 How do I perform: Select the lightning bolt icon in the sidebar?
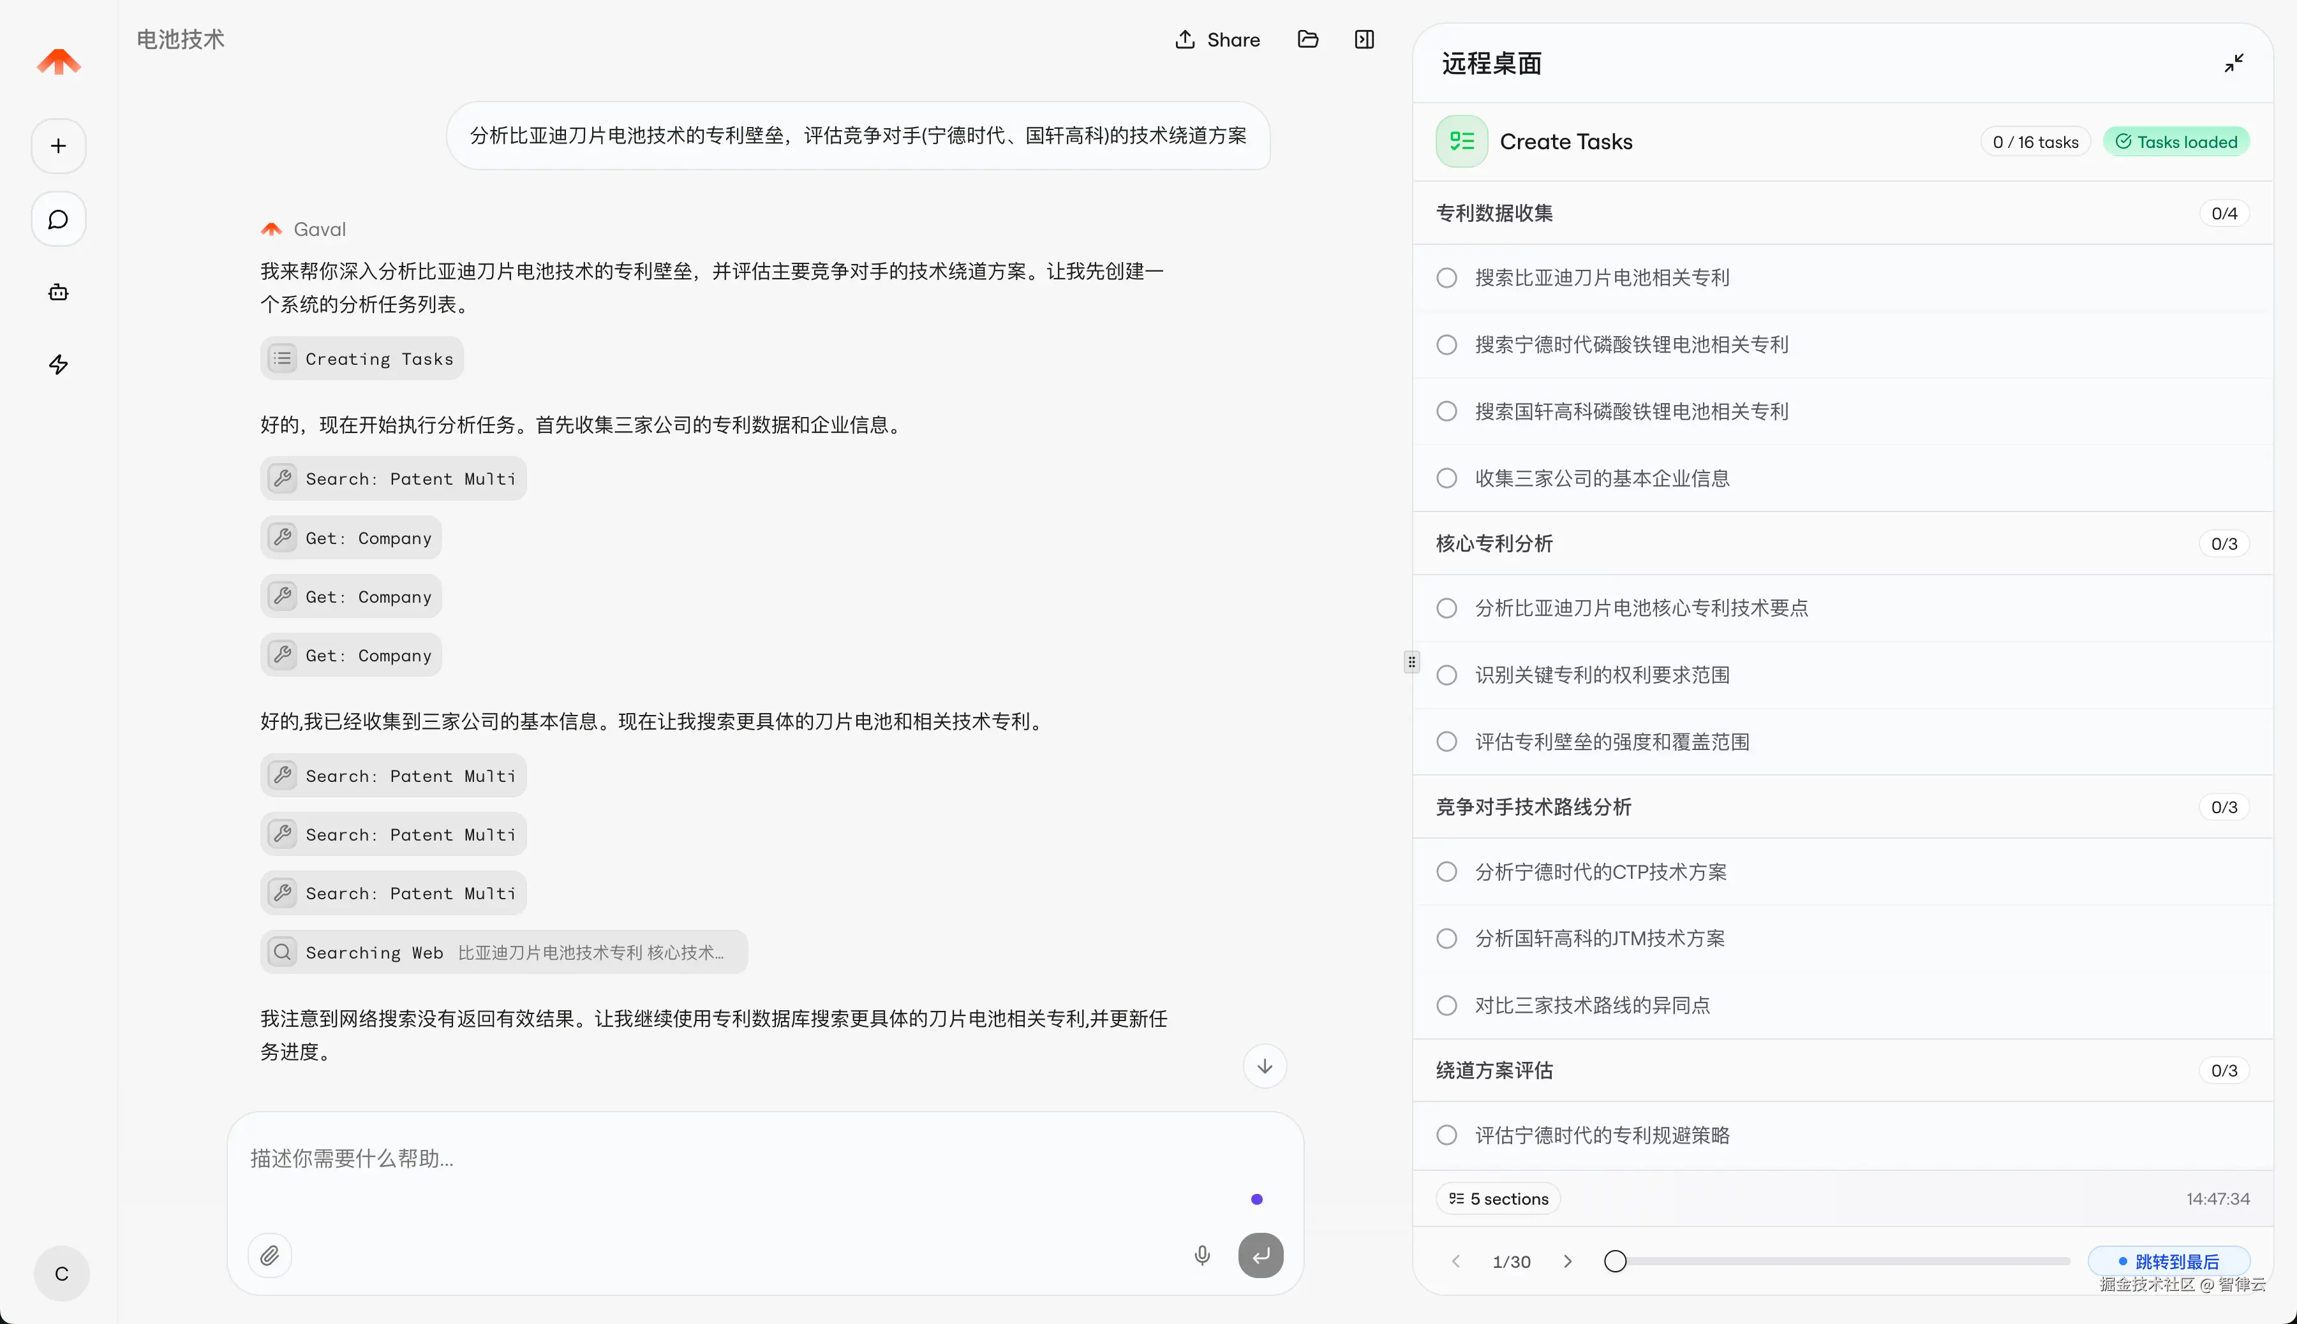pos(57,365)
